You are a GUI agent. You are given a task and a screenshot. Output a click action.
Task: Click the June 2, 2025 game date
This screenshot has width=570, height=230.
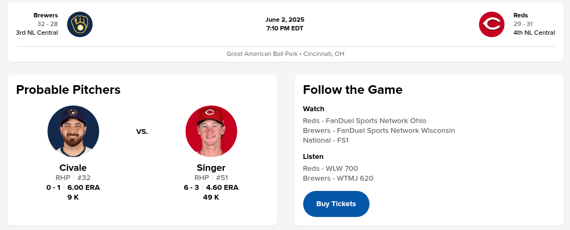tap(285, 20)
